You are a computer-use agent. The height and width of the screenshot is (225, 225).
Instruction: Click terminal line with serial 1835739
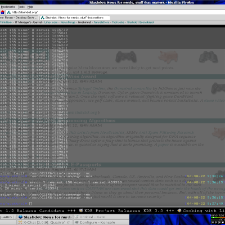(x=34, y=30)
